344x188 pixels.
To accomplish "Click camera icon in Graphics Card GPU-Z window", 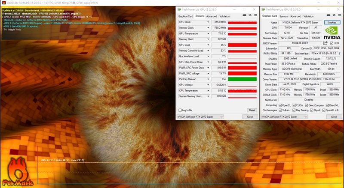I will (x=329, y=15).
